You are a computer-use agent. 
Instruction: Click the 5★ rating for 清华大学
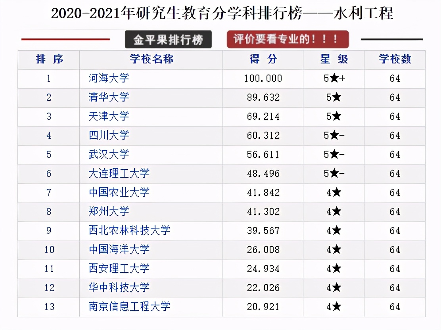click(333, 98)
